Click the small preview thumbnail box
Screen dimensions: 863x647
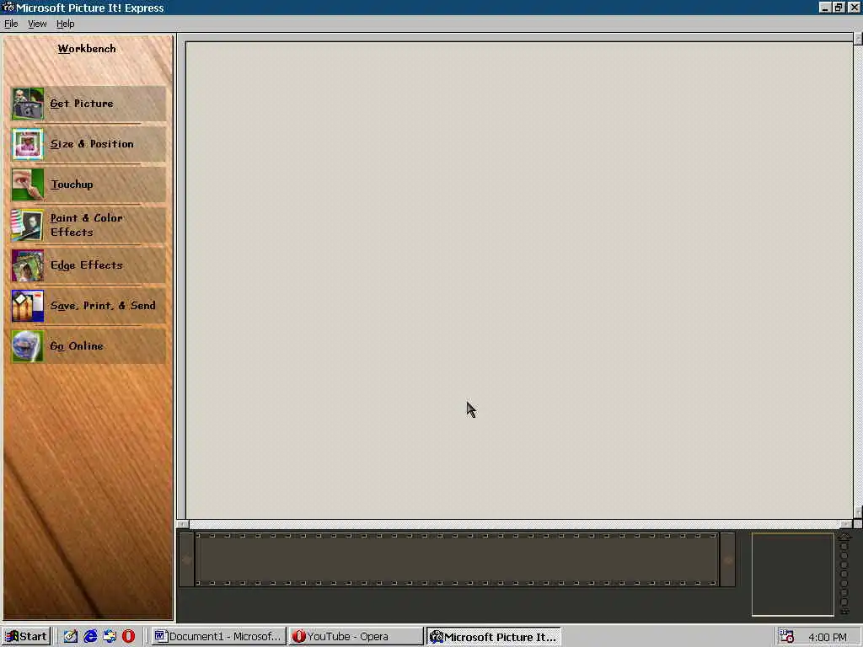(x=792, y=574)
